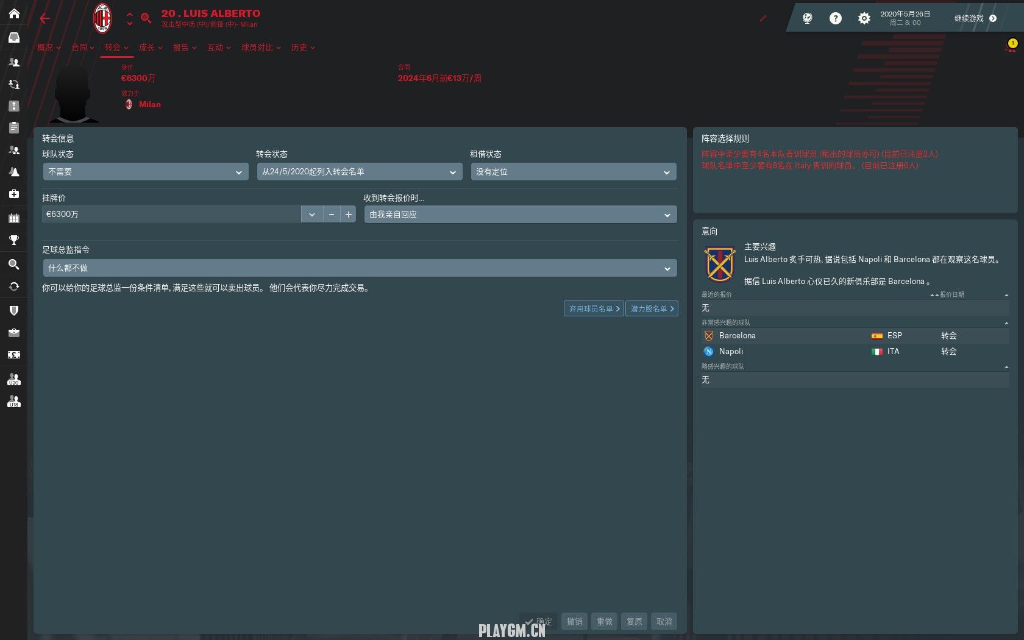Click the 弃用球员名单 button
Screen dimensions: 1024x640
(x=594, y=309)
